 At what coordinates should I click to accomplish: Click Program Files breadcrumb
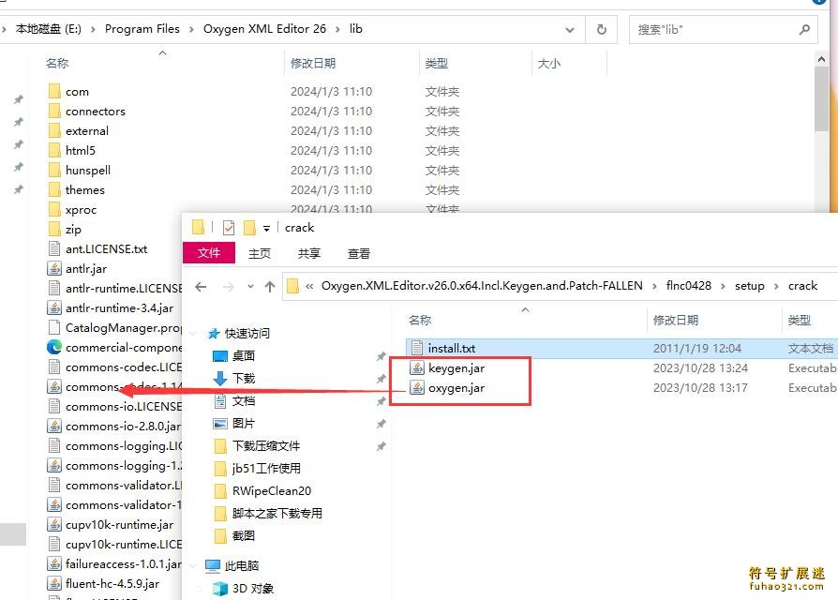tap(142, 29)
